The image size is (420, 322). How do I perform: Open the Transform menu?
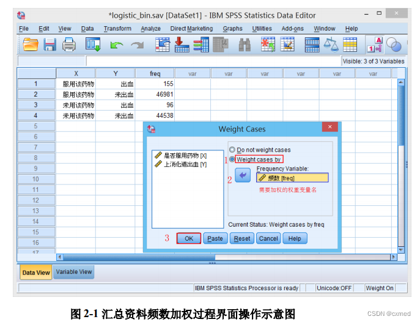click(117, 29)
